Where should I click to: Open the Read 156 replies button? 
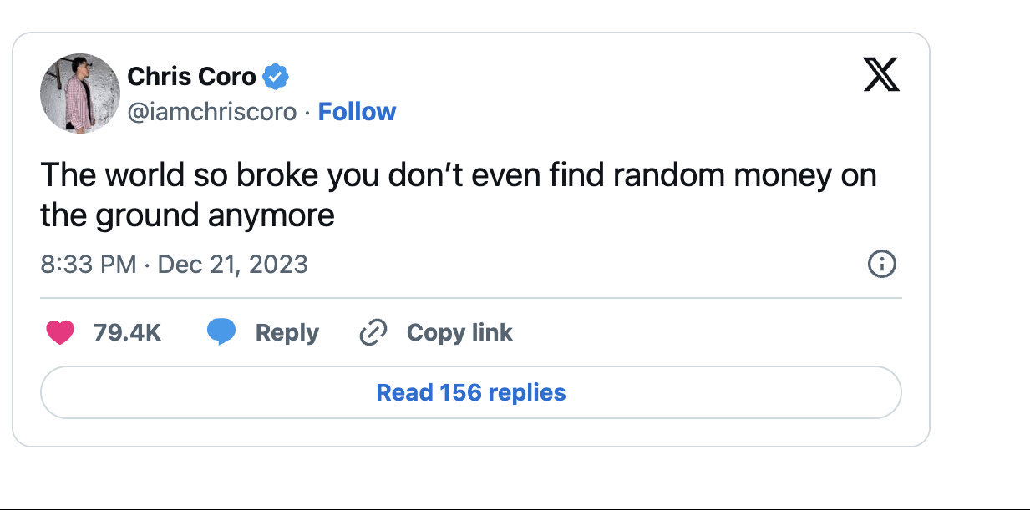coord(470,391)
